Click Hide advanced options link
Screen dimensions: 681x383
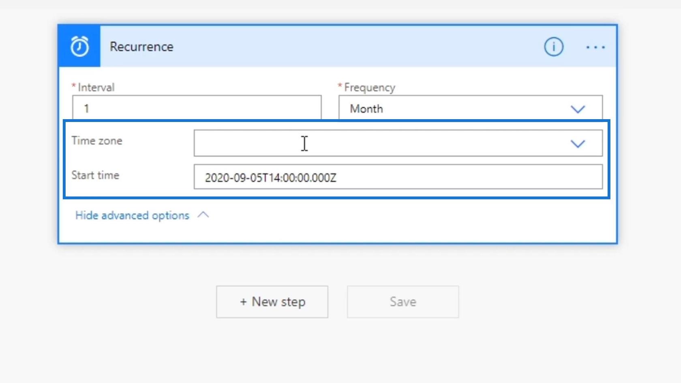point(132,215)
